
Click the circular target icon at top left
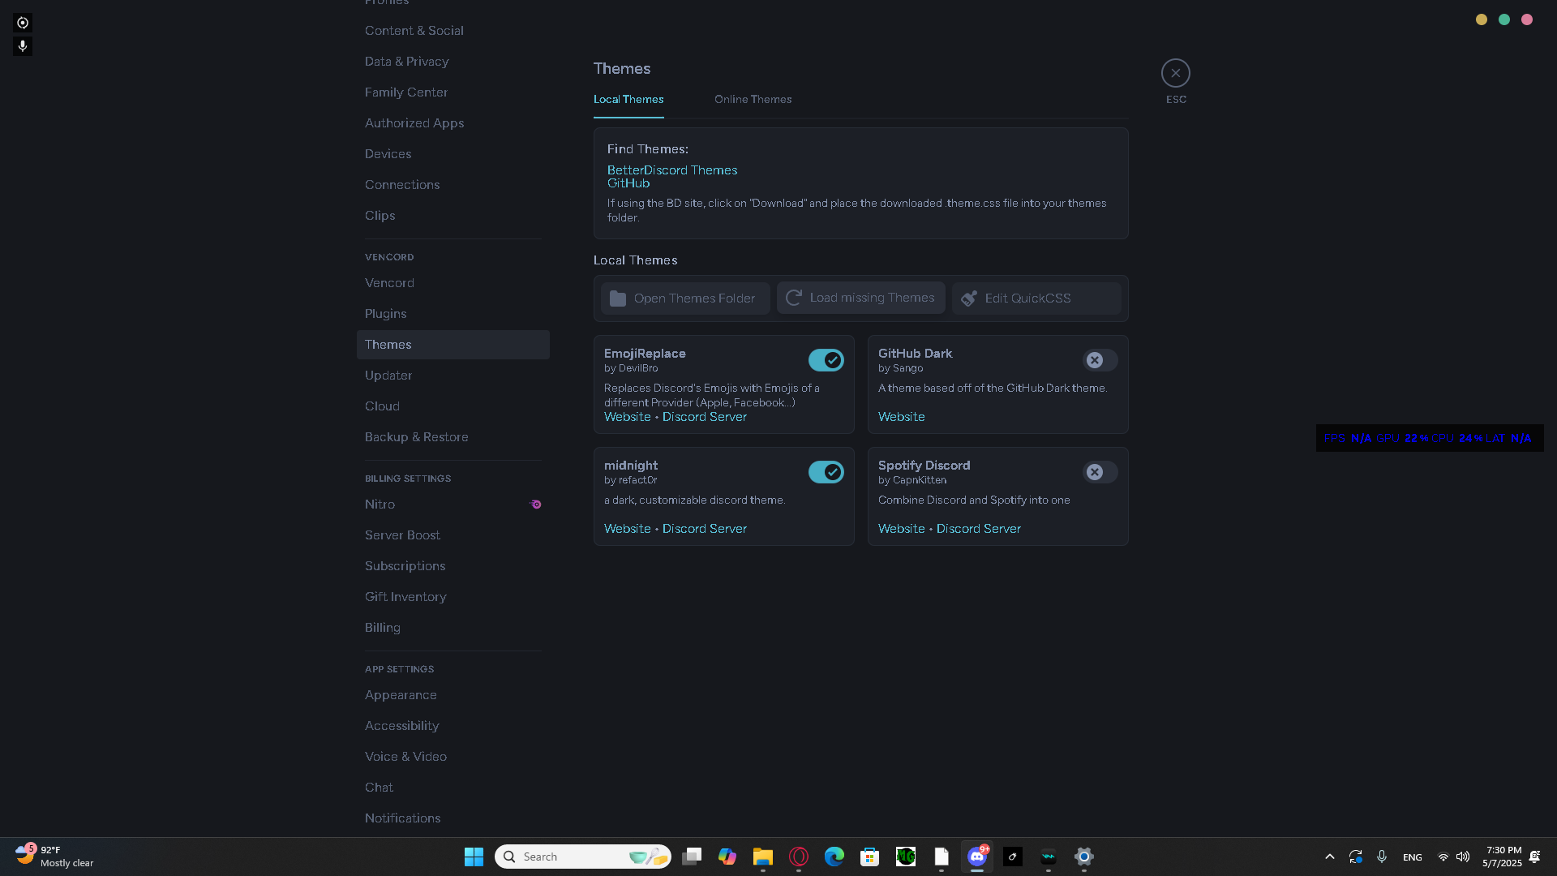pos(23,23)
